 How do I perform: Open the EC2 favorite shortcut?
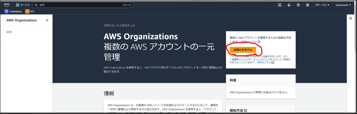30,11
